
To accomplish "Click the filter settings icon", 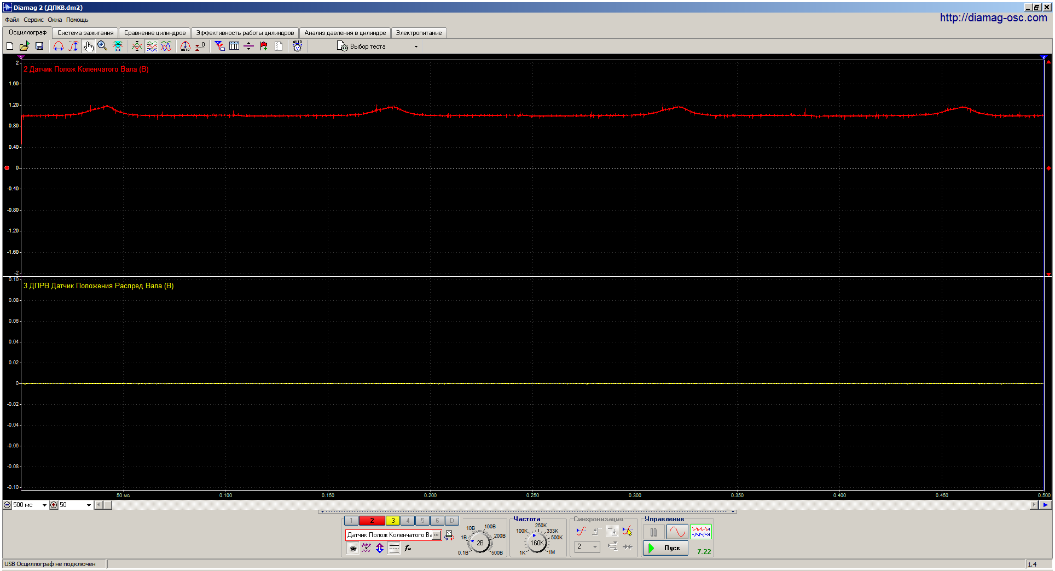I will [x=219, y=46].
